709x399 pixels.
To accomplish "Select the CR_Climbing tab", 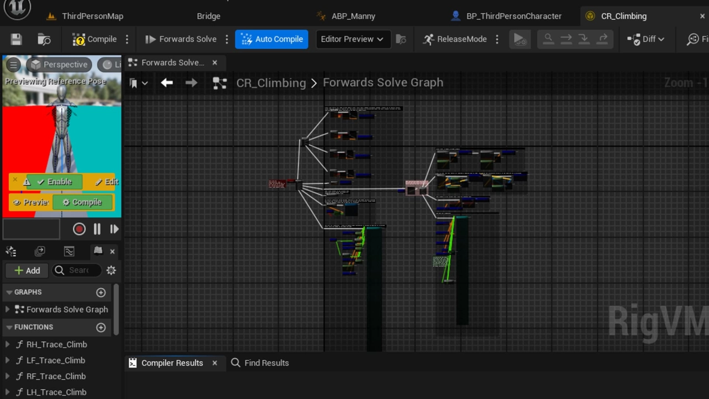I will (624, 16).
